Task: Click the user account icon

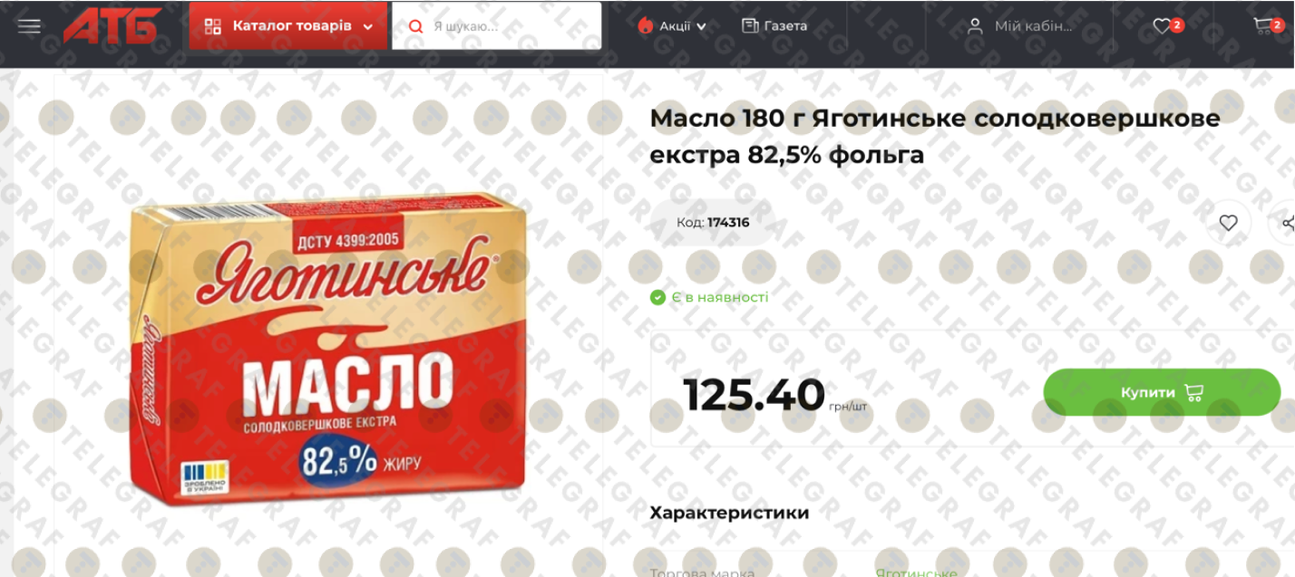Action: click(x=975, y=26)
